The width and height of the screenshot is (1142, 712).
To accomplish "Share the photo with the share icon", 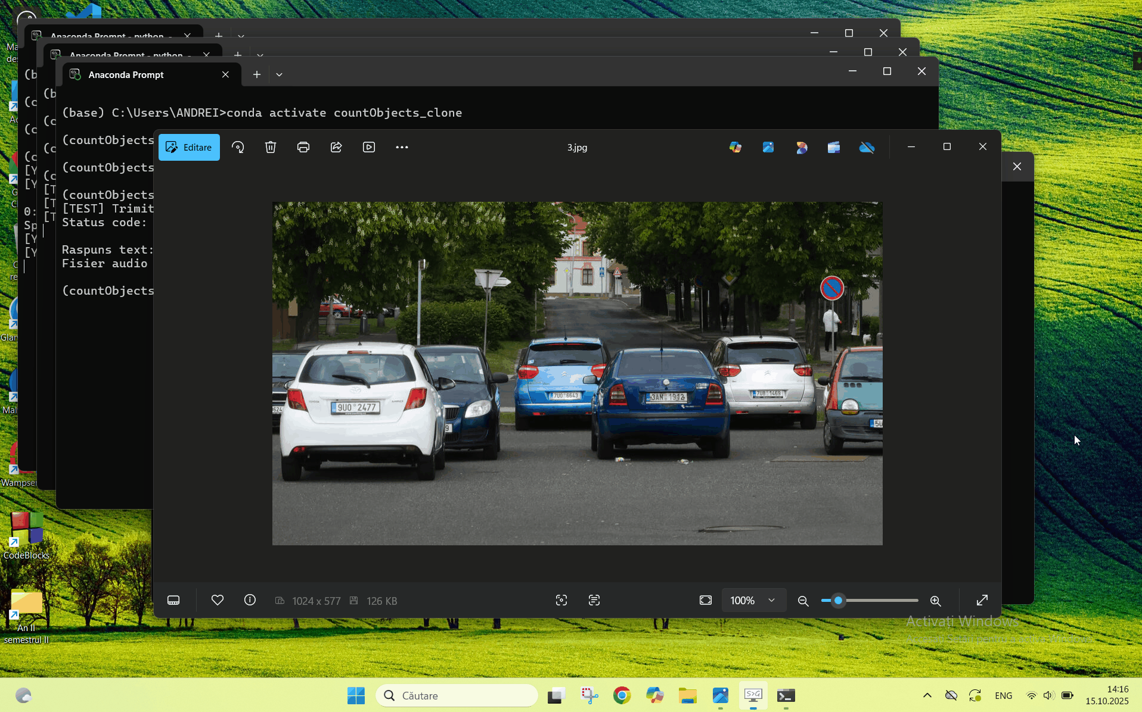I will click(x=336, y=147).
